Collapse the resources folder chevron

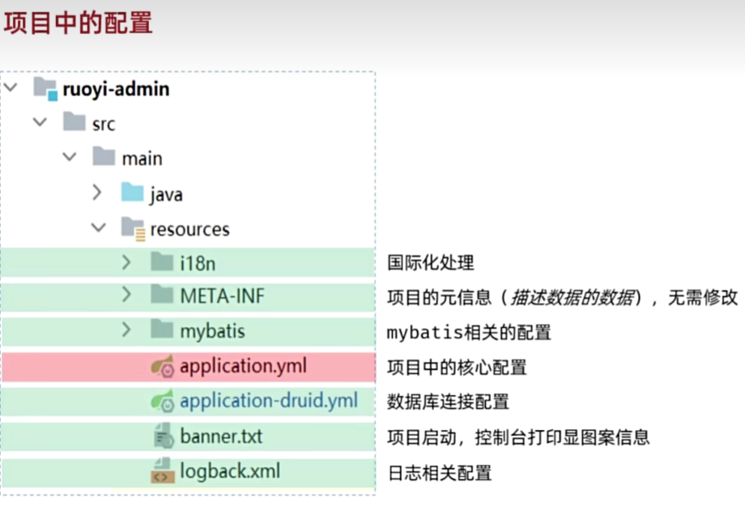click(98, 227)
